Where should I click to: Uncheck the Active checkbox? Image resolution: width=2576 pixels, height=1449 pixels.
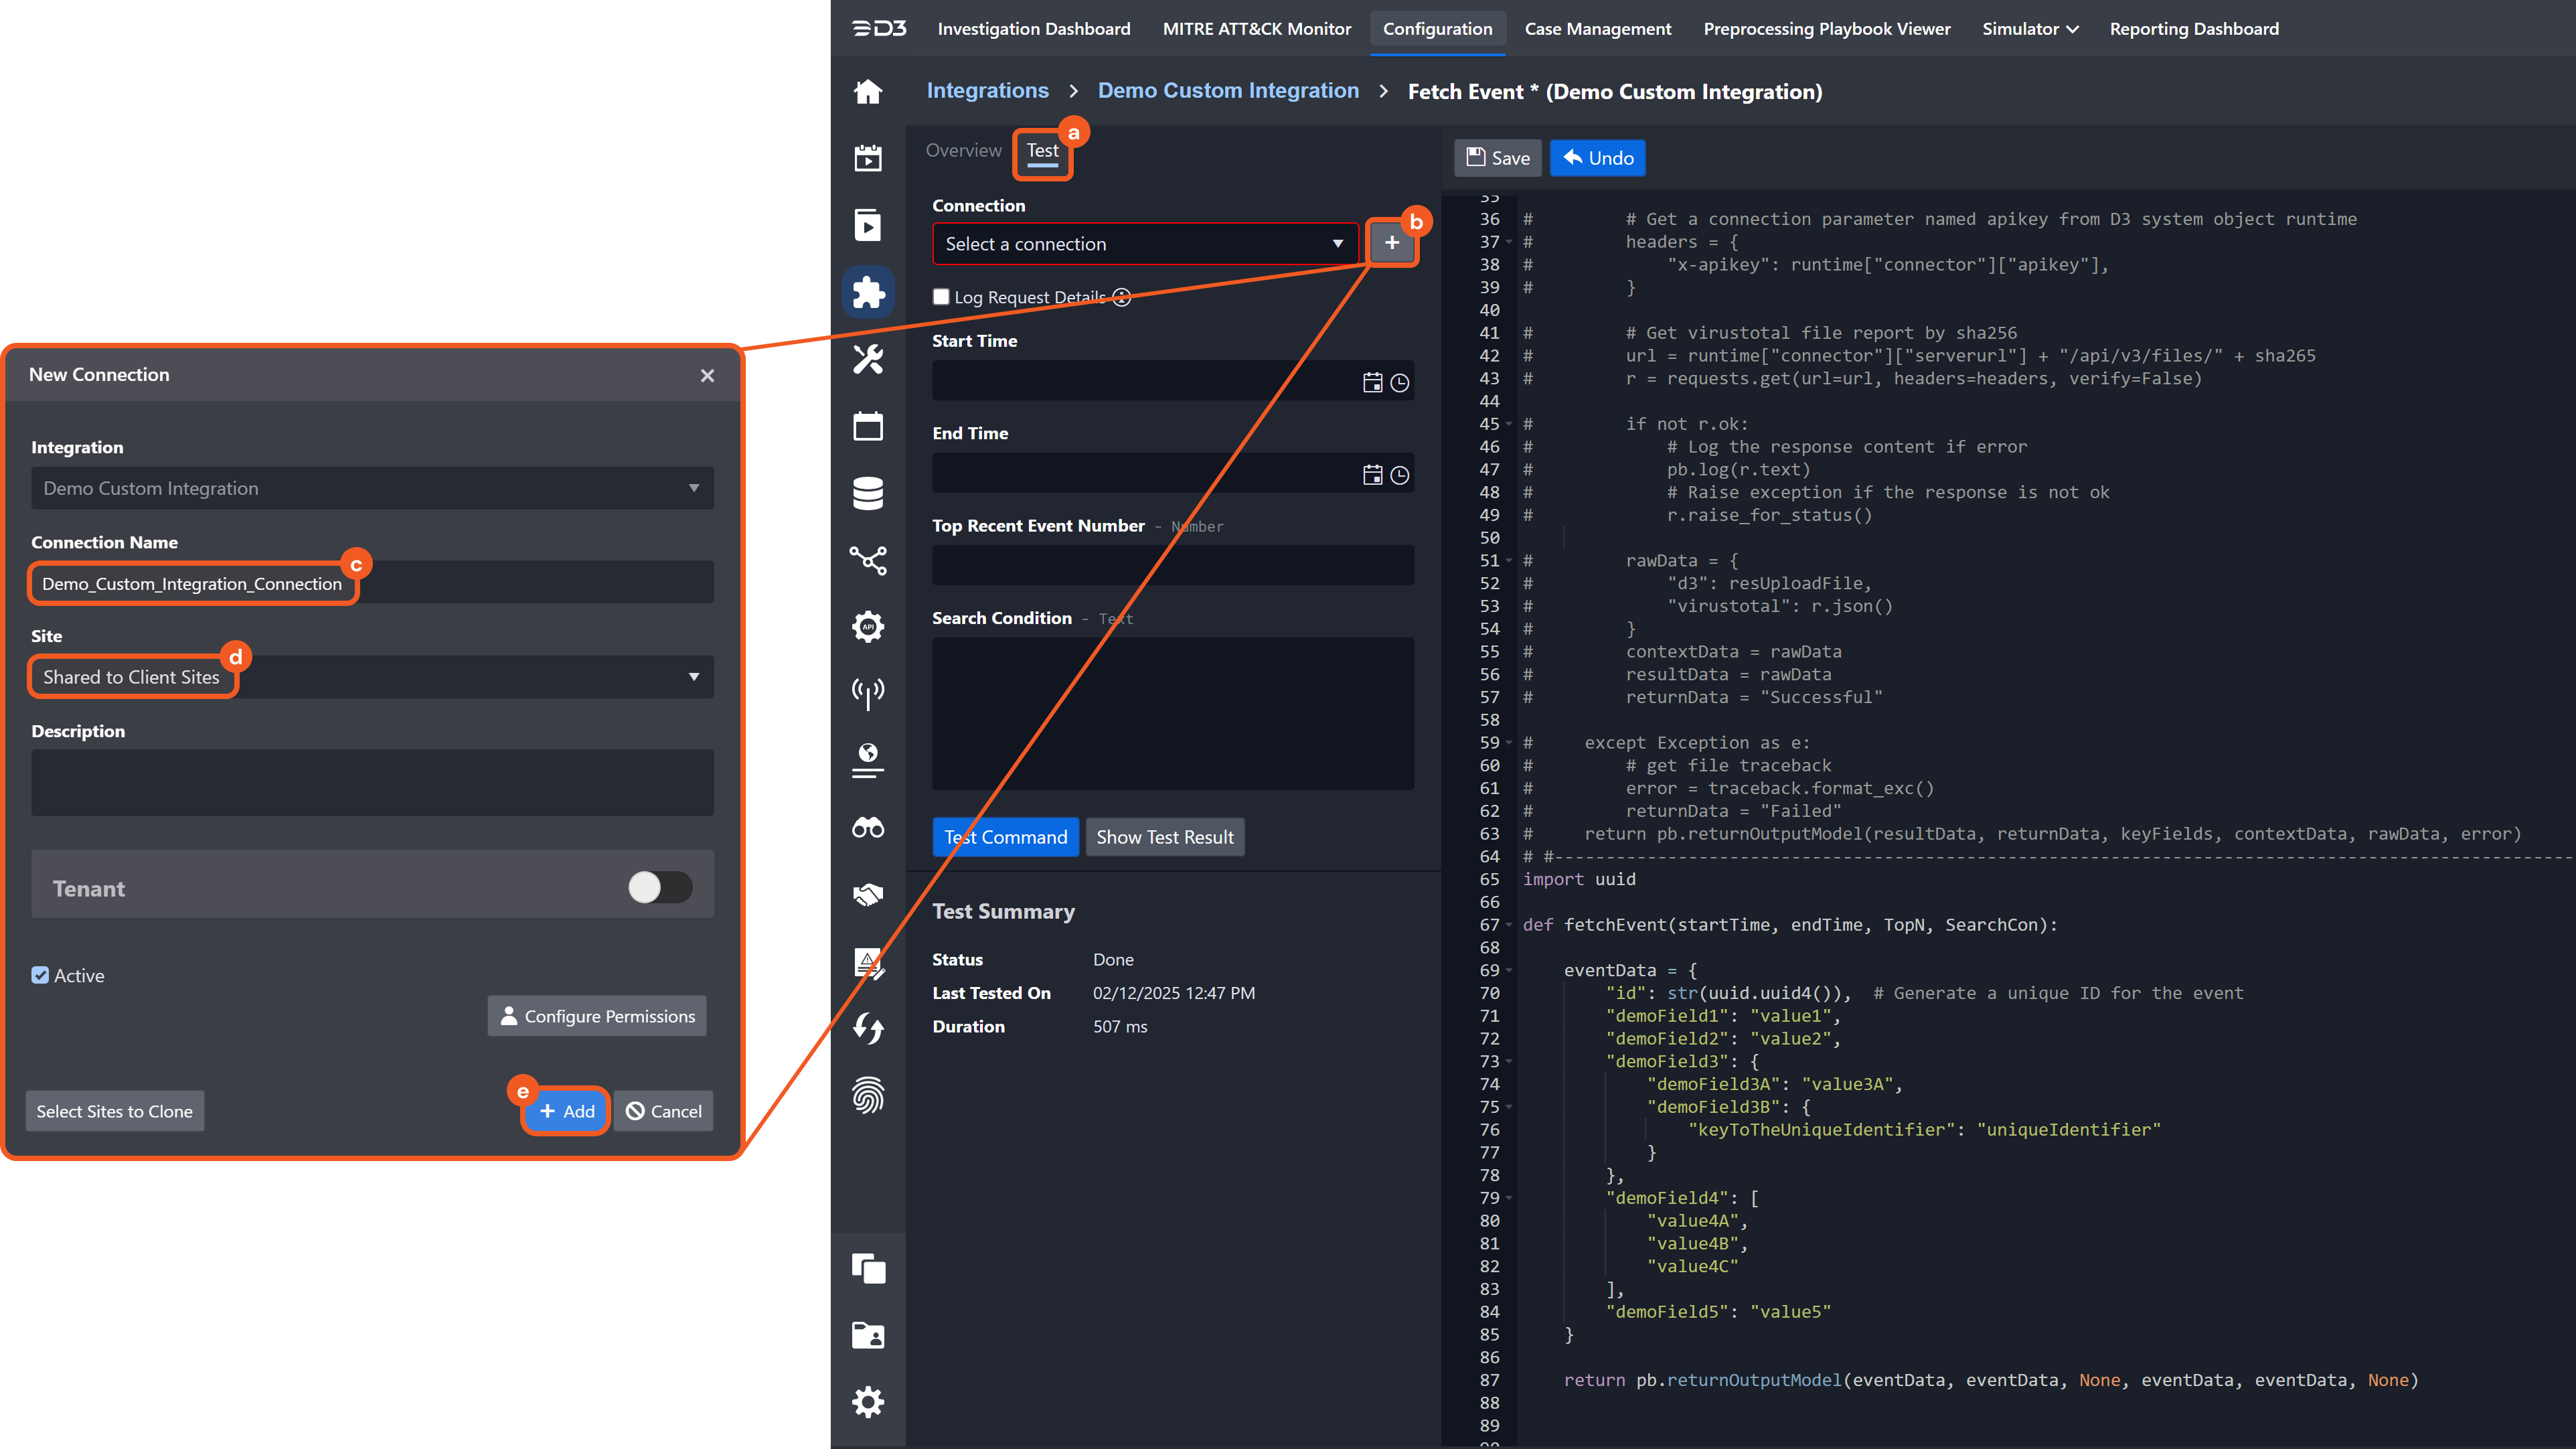coord(40,975)
